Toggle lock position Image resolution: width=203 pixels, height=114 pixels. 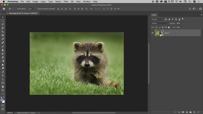(x=163, y=27)
